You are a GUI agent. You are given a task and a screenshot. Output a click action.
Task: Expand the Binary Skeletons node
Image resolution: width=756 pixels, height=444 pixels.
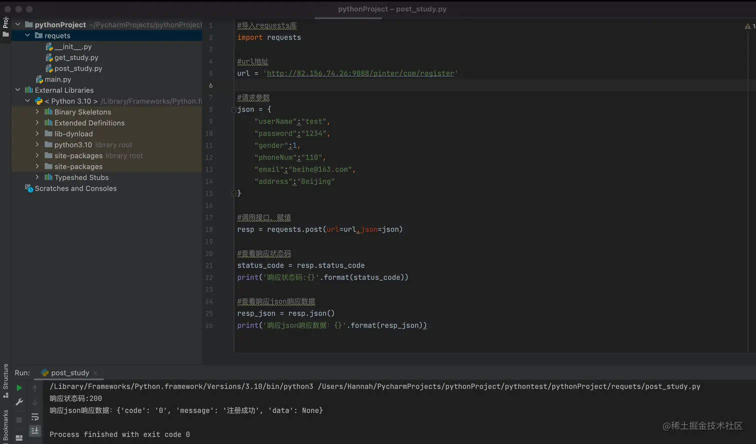click(x=37, y=112)
